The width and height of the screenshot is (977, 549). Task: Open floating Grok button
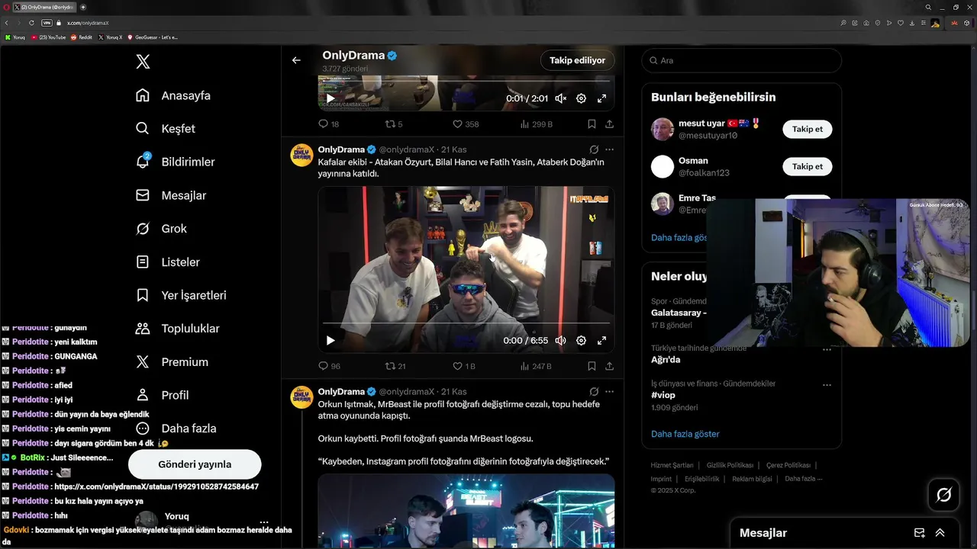(943, 496)
